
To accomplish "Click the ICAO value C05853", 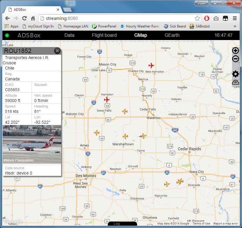I will [x=12, y=90].
